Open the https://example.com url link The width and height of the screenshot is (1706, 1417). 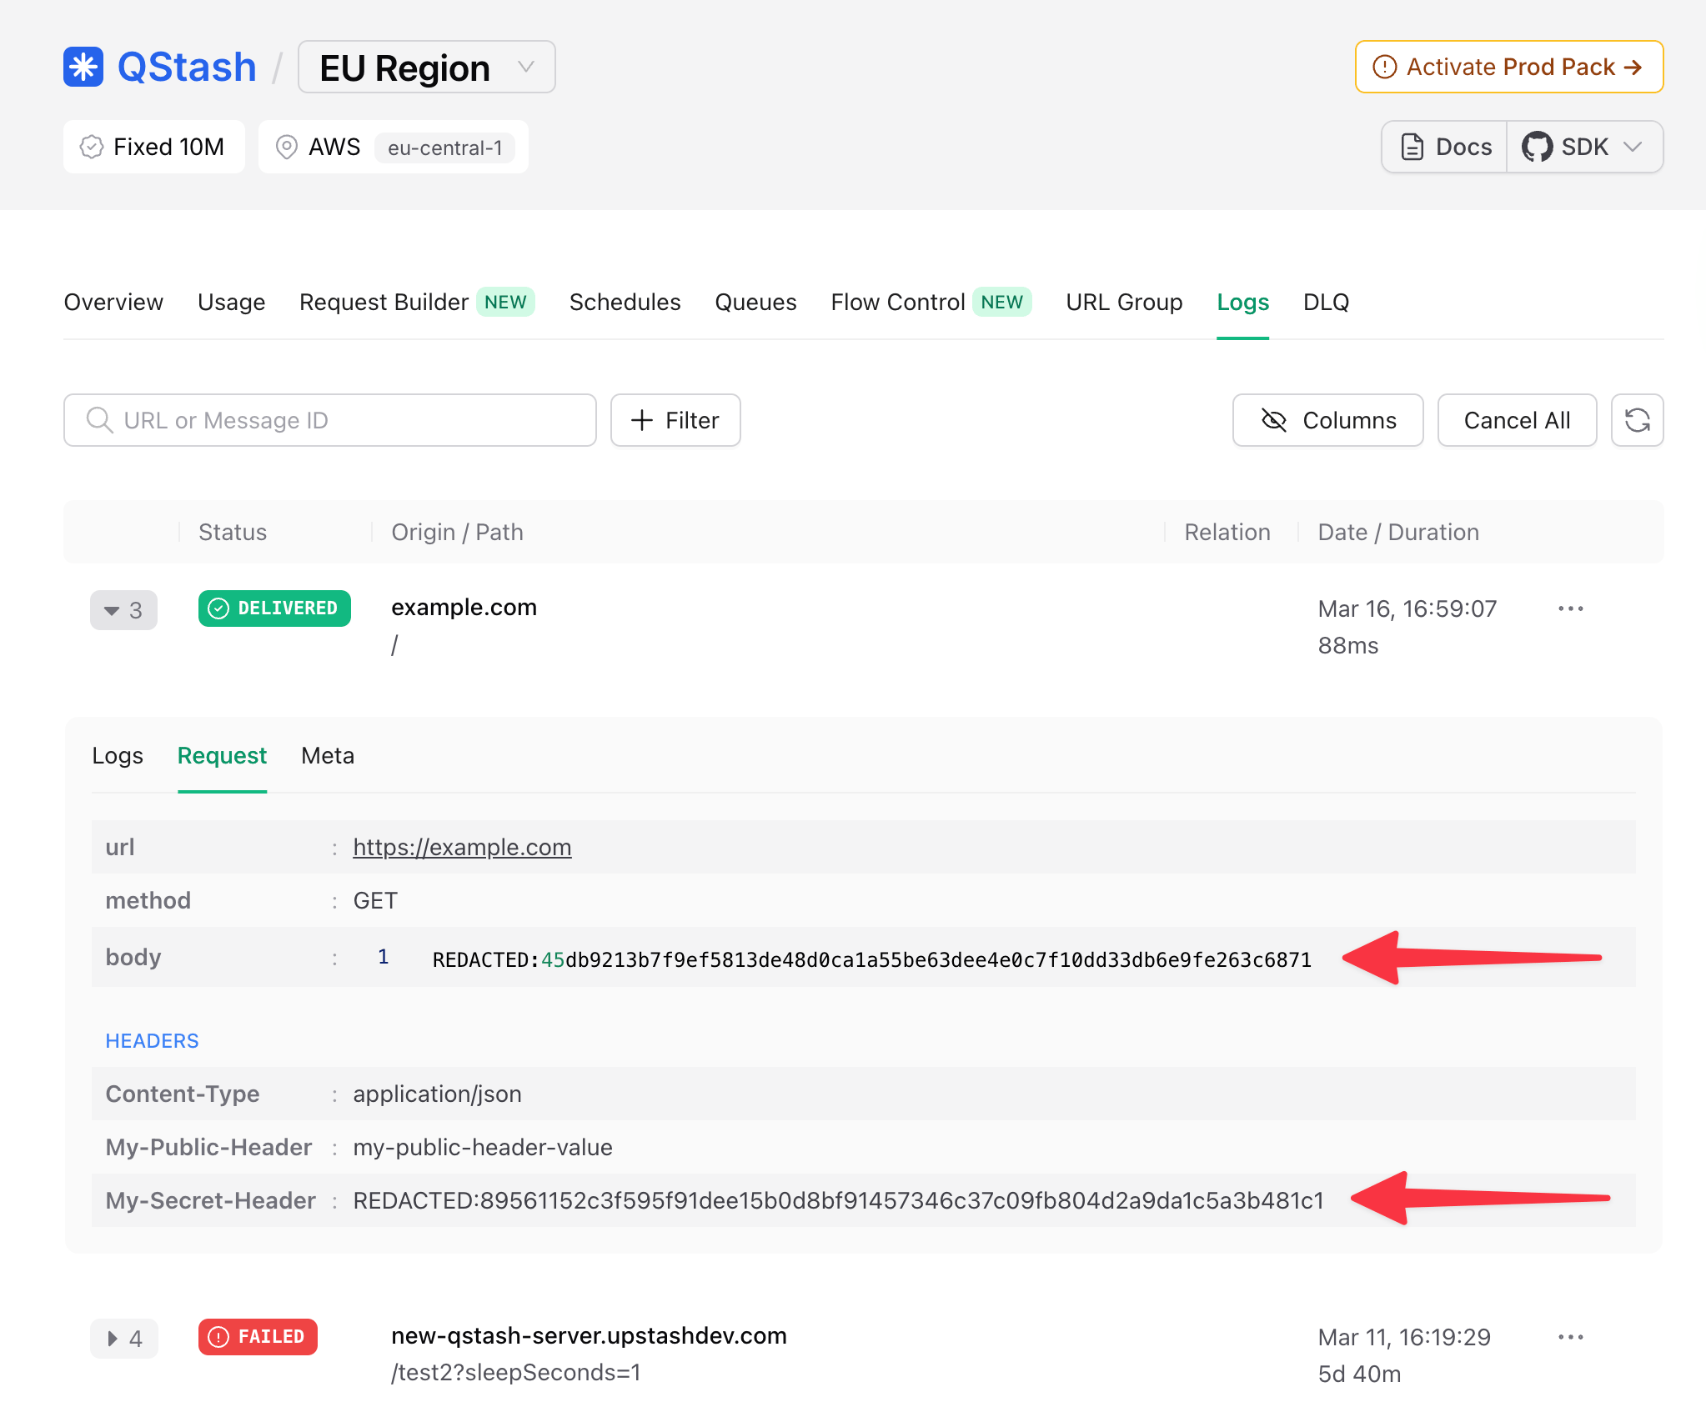462,847
